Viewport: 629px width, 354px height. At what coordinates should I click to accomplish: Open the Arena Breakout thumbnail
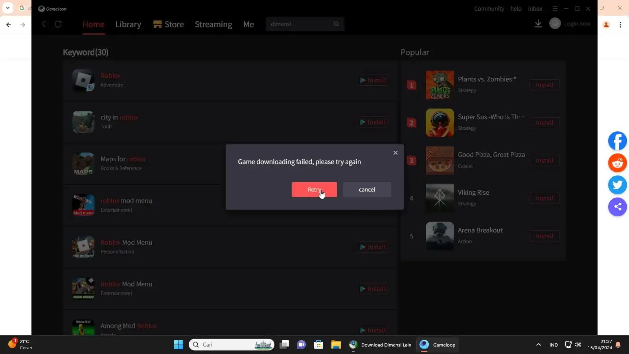pyautogui.click(x=440, y=236)
